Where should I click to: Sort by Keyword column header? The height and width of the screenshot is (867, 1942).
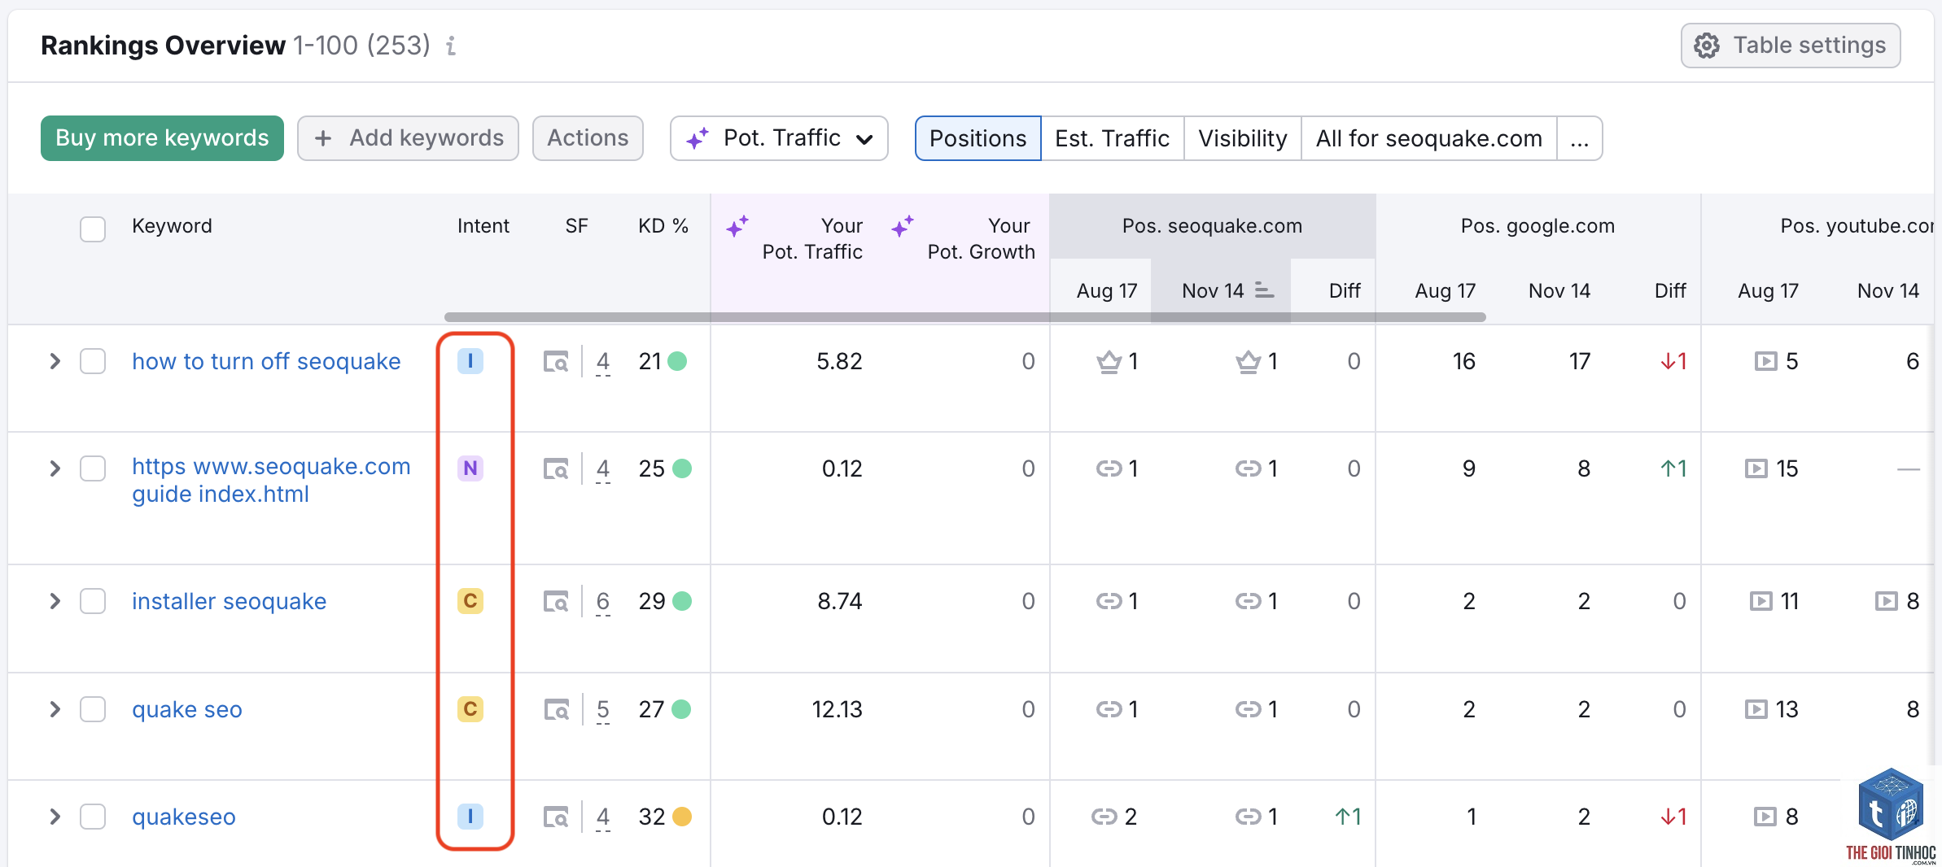click(x=172, y=226)
